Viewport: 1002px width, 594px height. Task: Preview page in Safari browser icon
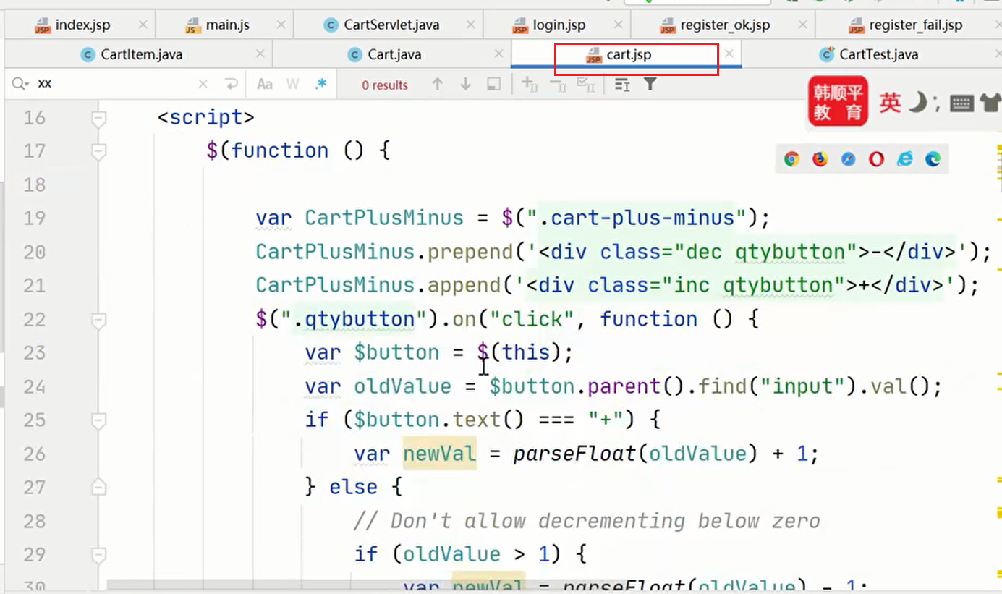click(x=848, y=159)
